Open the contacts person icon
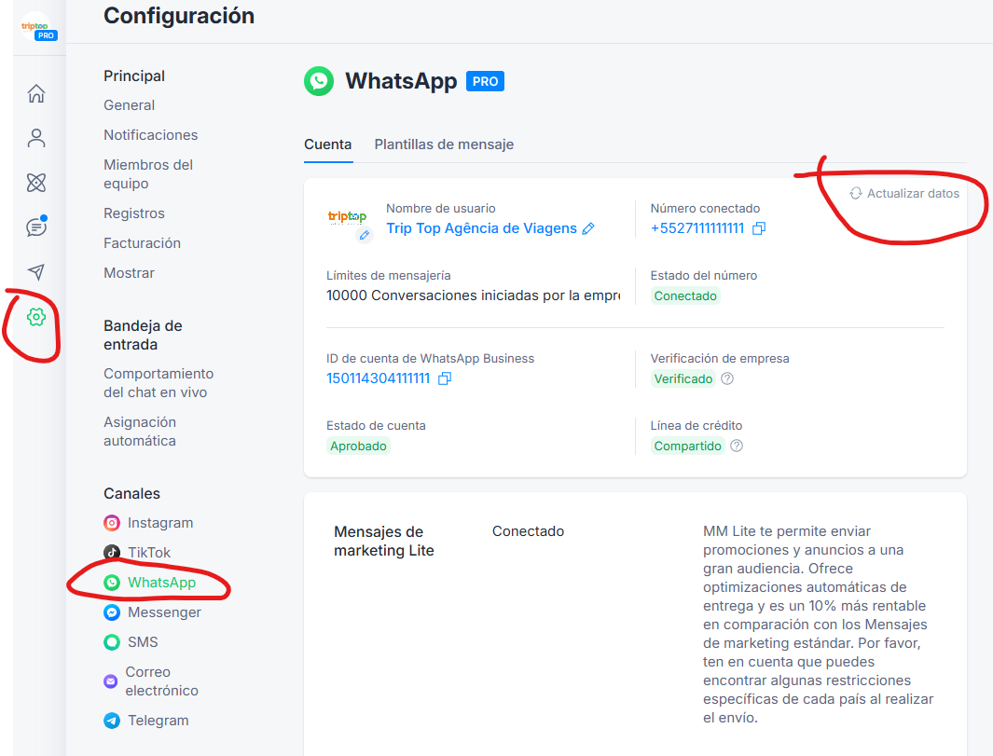The width and height of the screenshot is (993, 756). [x=36, y=138]
